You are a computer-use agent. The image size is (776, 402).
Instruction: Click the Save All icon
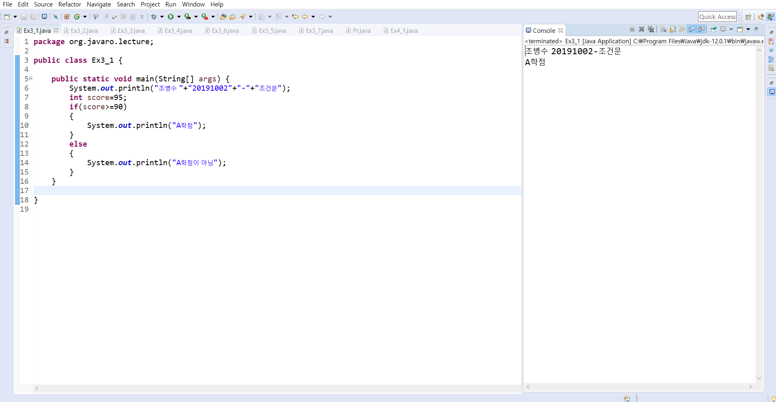pyautogui.click(x=33, y=17)
